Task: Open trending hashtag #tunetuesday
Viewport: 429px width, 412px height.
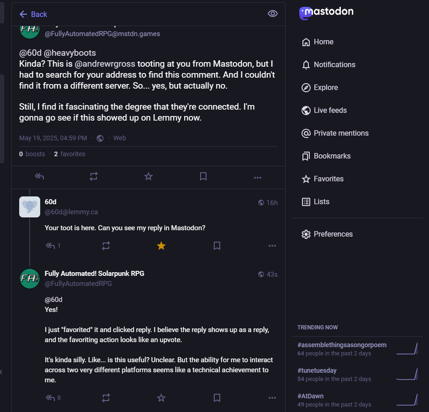Action: (x=317, y=370)
